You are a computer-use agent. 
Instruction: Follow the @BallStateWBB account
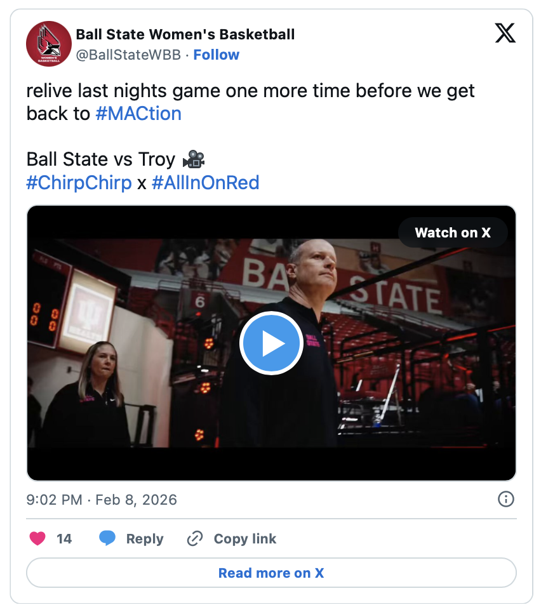click(216, 55)
